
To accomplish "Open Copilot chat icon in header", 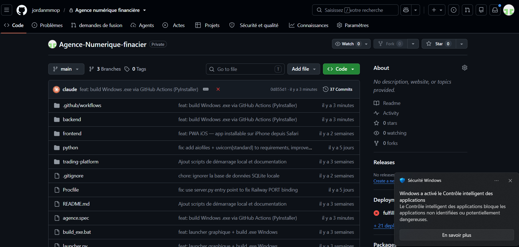I will [406, 10].
